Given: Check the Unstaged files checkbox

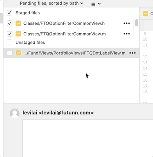Looking at the screenshot, I should (x=9, y=43).
